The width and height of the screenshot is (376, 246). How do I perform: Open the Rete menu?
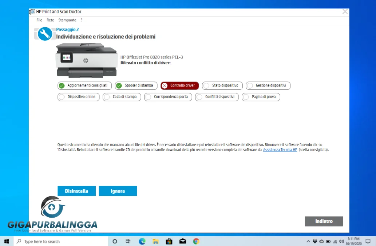50,20
